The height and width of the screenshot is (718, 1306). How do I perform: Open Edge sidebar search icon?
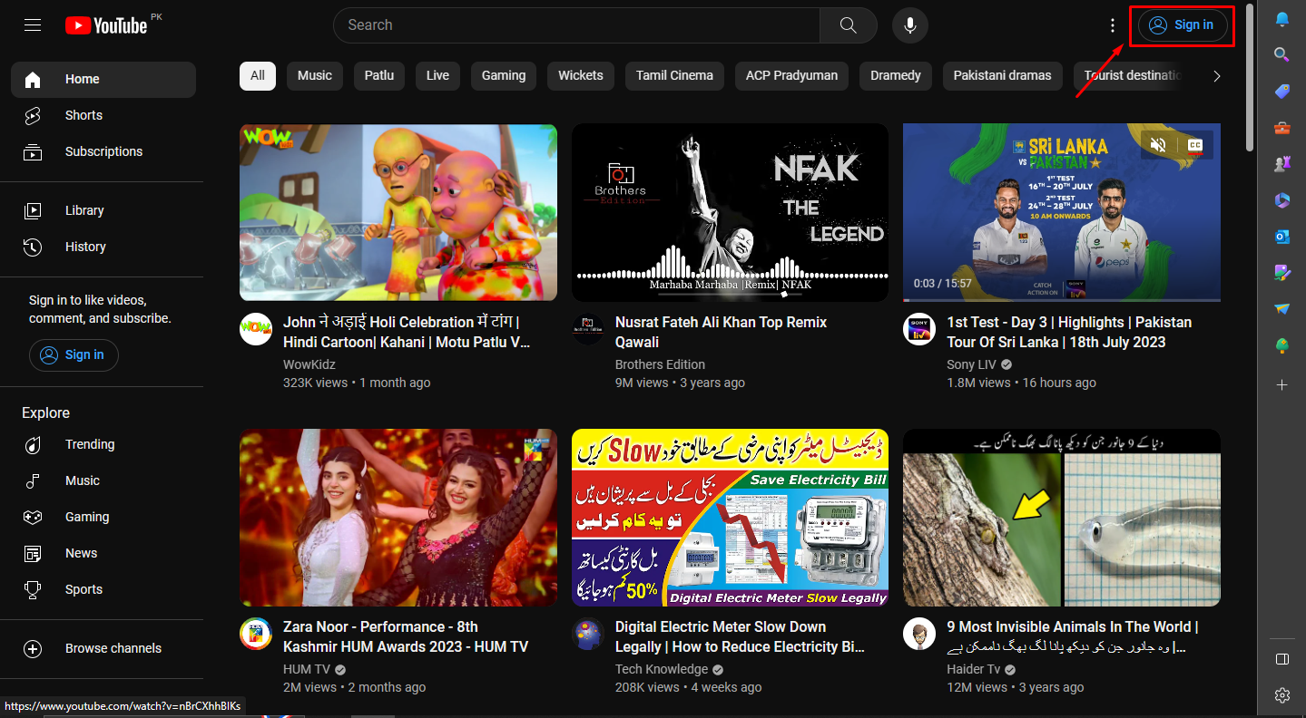coord(1281,55)
